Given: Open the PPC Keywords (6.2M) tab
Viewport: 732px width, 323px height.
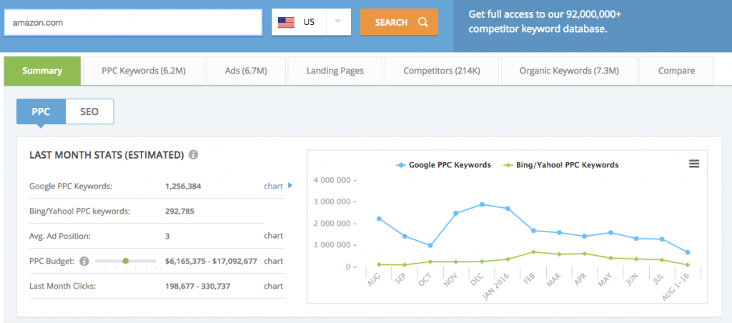Looking at the screenshot, I should (x=143, y=71).
